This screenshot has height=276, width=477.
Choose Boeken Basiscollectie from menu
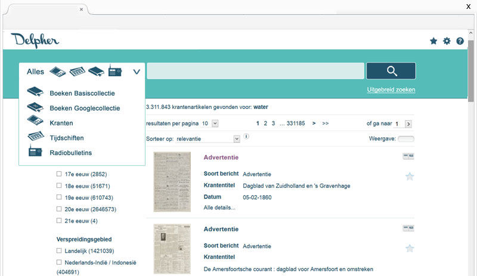[x=82, y=93]
